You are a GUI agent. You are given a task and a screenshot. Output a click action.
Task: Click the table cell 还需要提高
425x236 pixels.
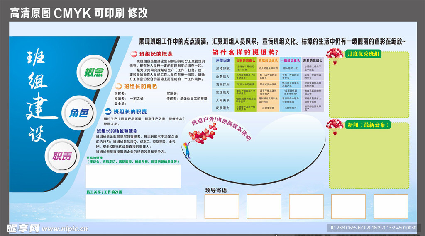pos(268,108)
